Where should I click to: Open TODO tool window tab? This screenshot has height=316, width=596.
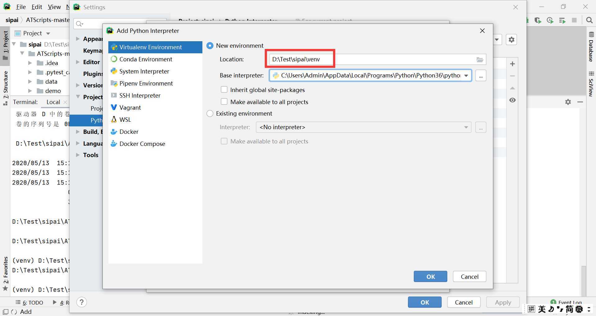point(29,303)
